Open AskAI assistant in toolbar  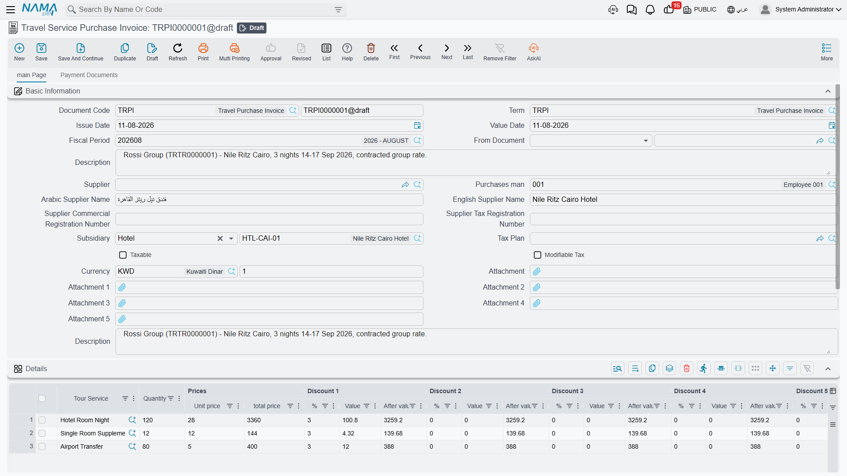pyautogui.click(x=534, y=52)
